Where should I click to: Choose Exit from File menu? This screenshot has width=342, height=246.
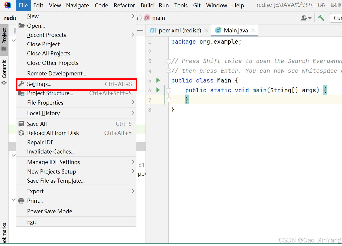(76, 222)
